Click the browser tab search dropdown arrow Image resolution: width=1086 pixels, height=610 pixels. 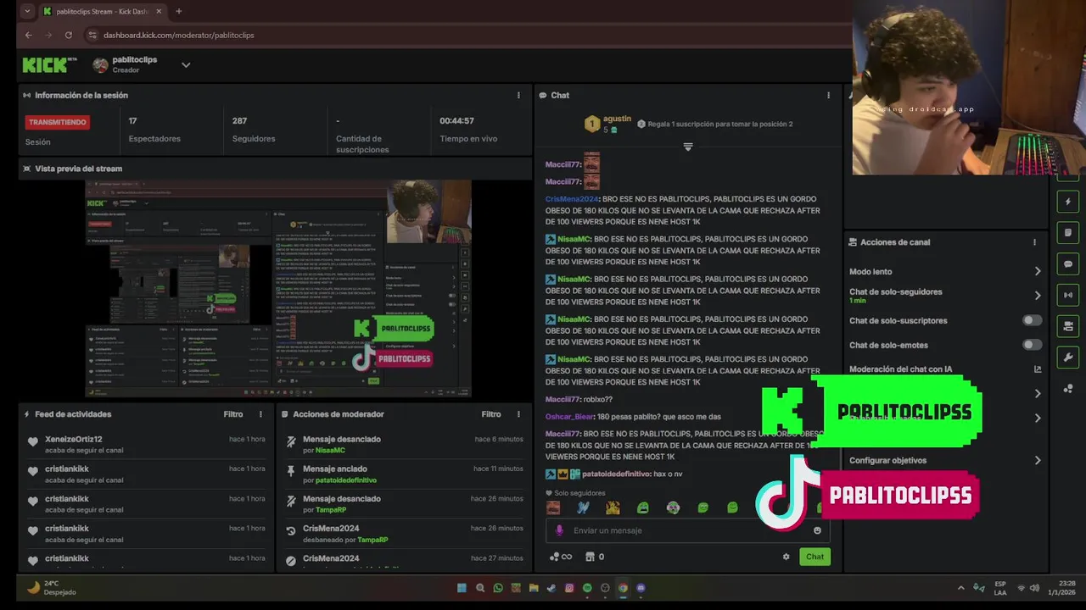point(27,12)
